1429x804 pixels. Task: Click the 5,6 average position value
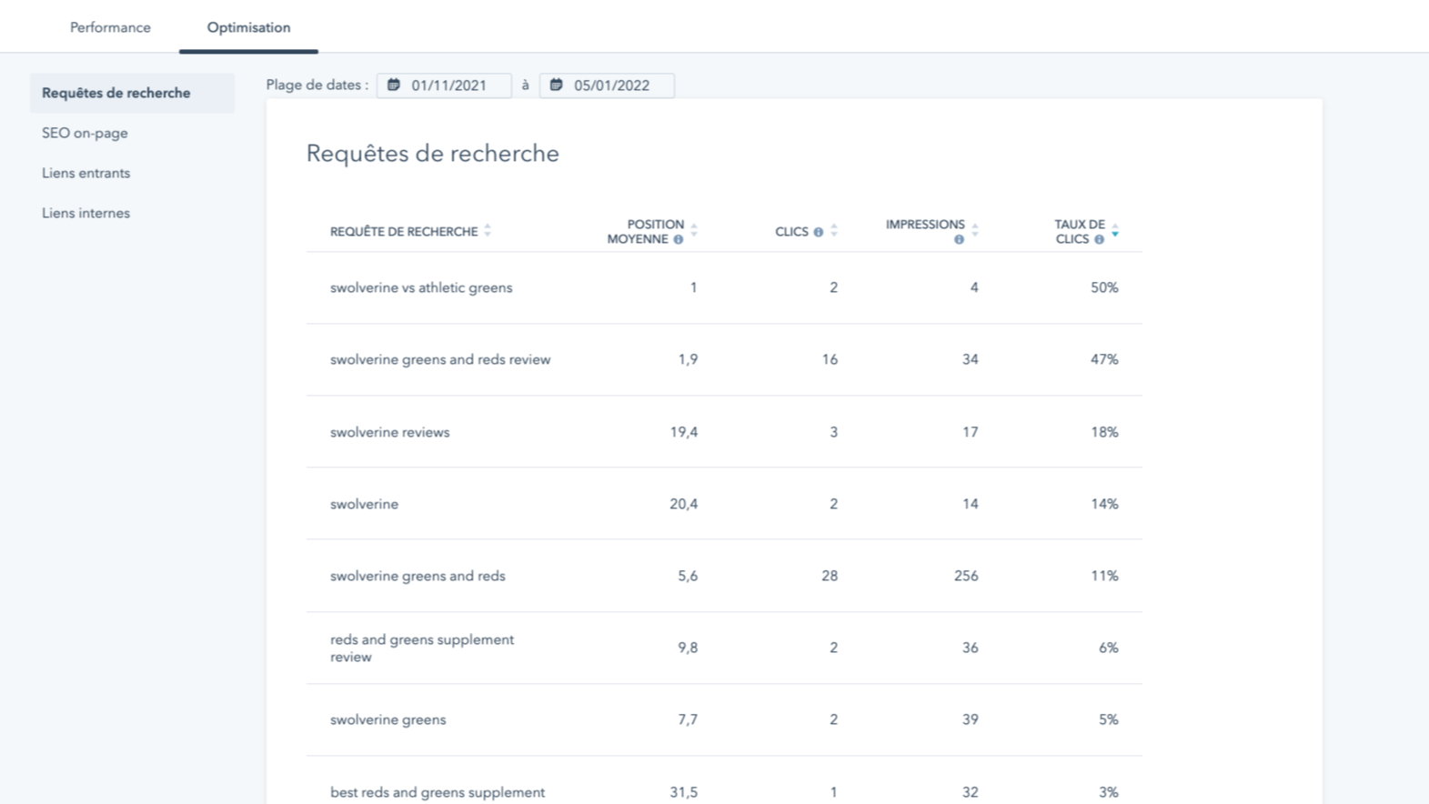(x=688, y=576)
